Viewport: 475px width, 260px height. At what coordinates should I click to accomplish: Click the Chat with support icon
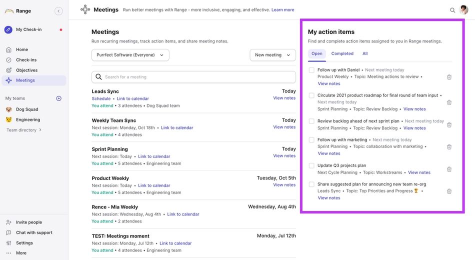click(9, 232)
